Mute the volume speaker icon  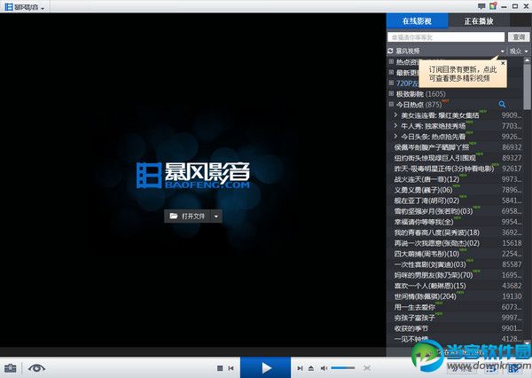tap(324, 367)
